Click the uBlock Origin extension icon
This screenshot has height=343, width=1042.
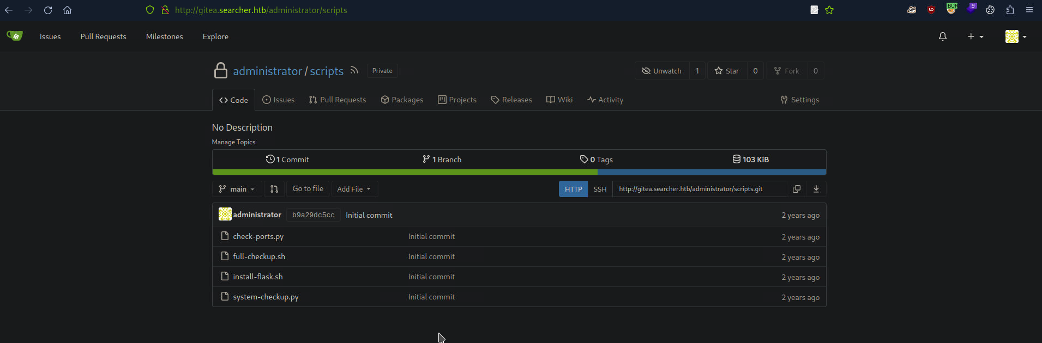coord(931,10)
